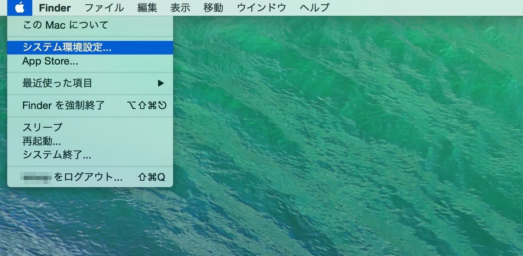
Task: Open the Finder menu in menu bar
Action: click(x=55, y=8)
